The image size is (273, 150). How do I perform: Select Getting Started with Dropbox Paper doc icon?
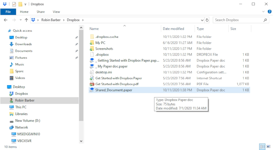(x=92, y=61)
